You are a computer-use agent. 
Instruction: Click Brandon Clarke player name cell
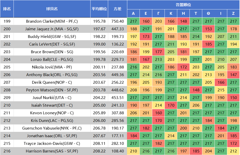coord(52,21)
